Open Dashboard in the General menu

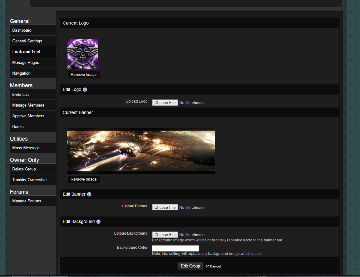33,30
